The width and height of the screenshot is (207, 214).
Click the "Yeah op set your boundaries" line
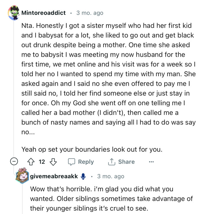coord(92,149)
